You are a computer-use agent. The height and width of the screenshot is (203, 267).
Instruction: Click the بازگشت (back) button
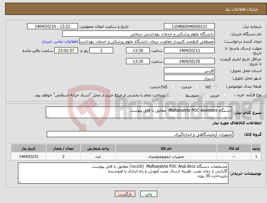(125, 194)
